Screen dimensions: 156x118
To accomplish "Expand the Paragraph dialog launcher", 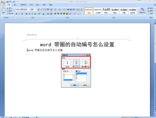I will pyautogui.click(x=82, y=18).
